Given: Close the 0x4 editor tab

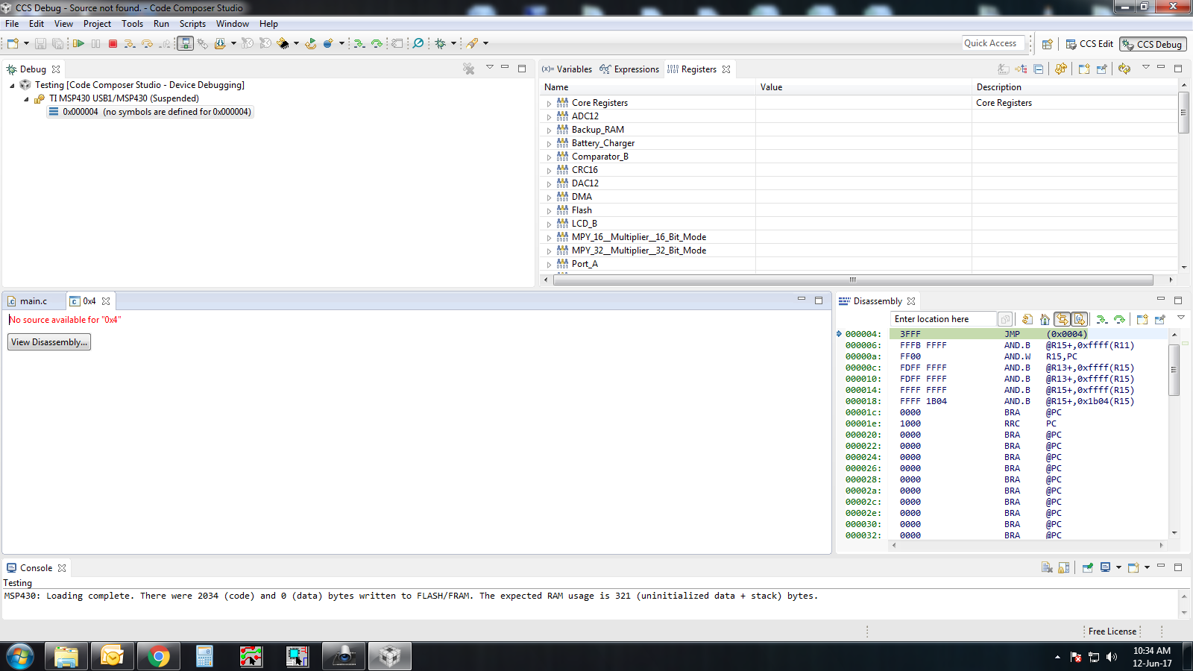Looking at the screenshot, I should coord(106,301).
